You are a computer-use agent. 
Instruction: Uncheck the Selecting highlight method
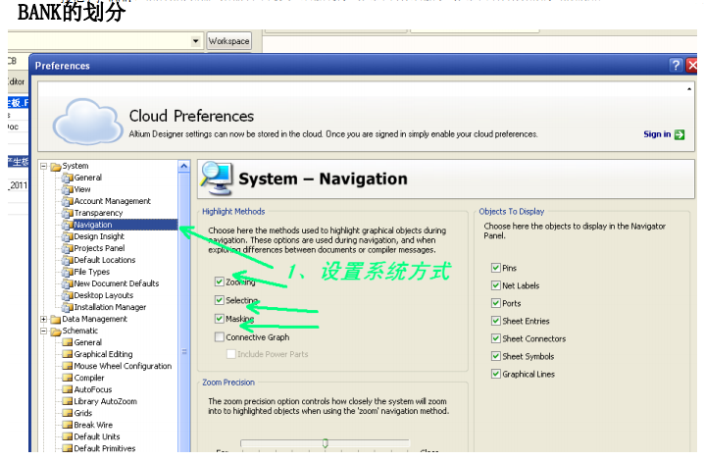[x=219, y=300]
